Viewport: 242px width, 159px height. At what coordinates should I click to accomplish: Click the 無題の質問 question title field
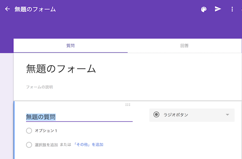(79, 117)
